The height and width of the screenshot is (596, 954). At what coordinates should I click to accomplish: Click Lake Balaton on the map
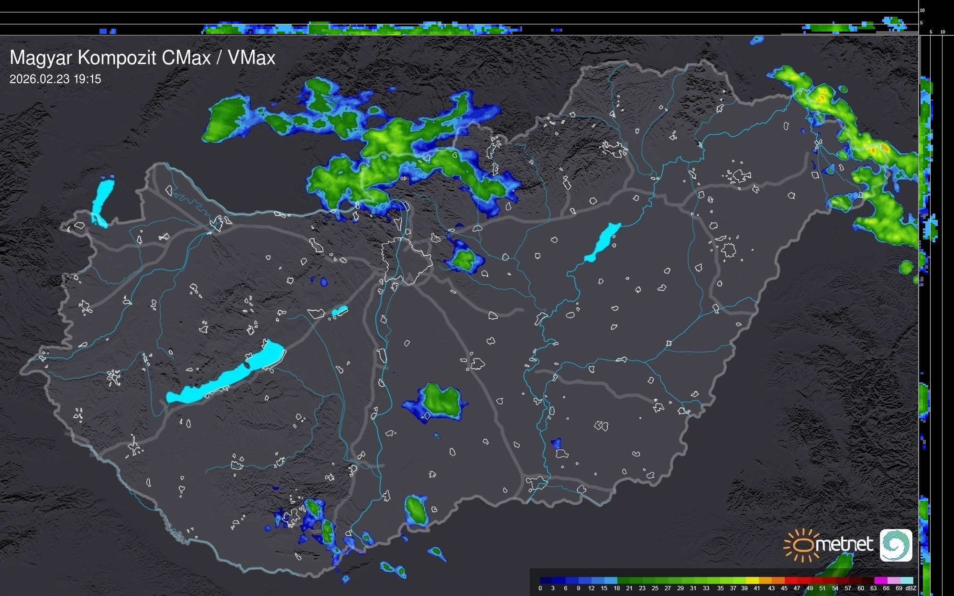(229, 376)
